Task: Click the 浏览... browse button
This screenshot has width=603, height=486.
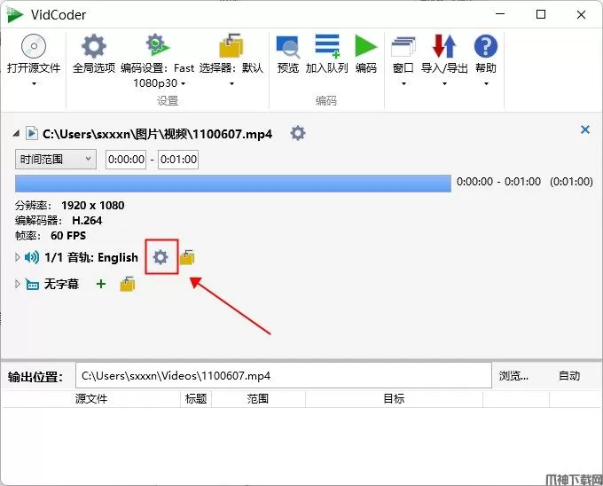Action: (513, 375)
